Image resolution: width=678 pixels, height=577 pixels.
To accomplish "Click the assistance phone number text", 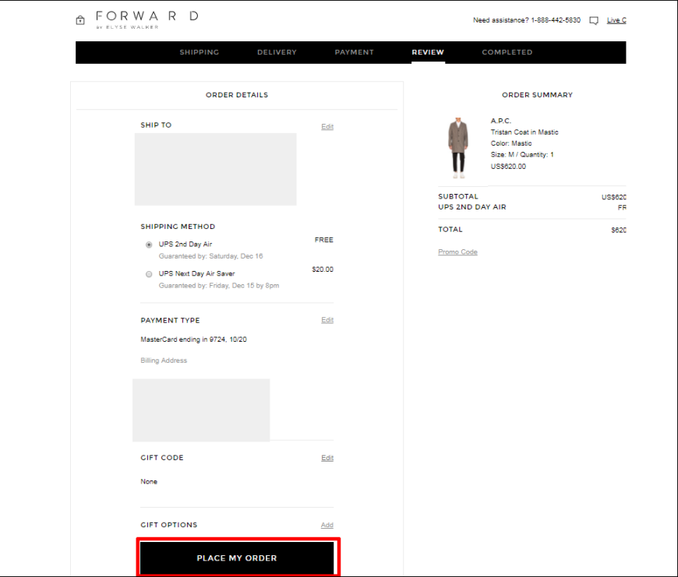I will 556,20.
